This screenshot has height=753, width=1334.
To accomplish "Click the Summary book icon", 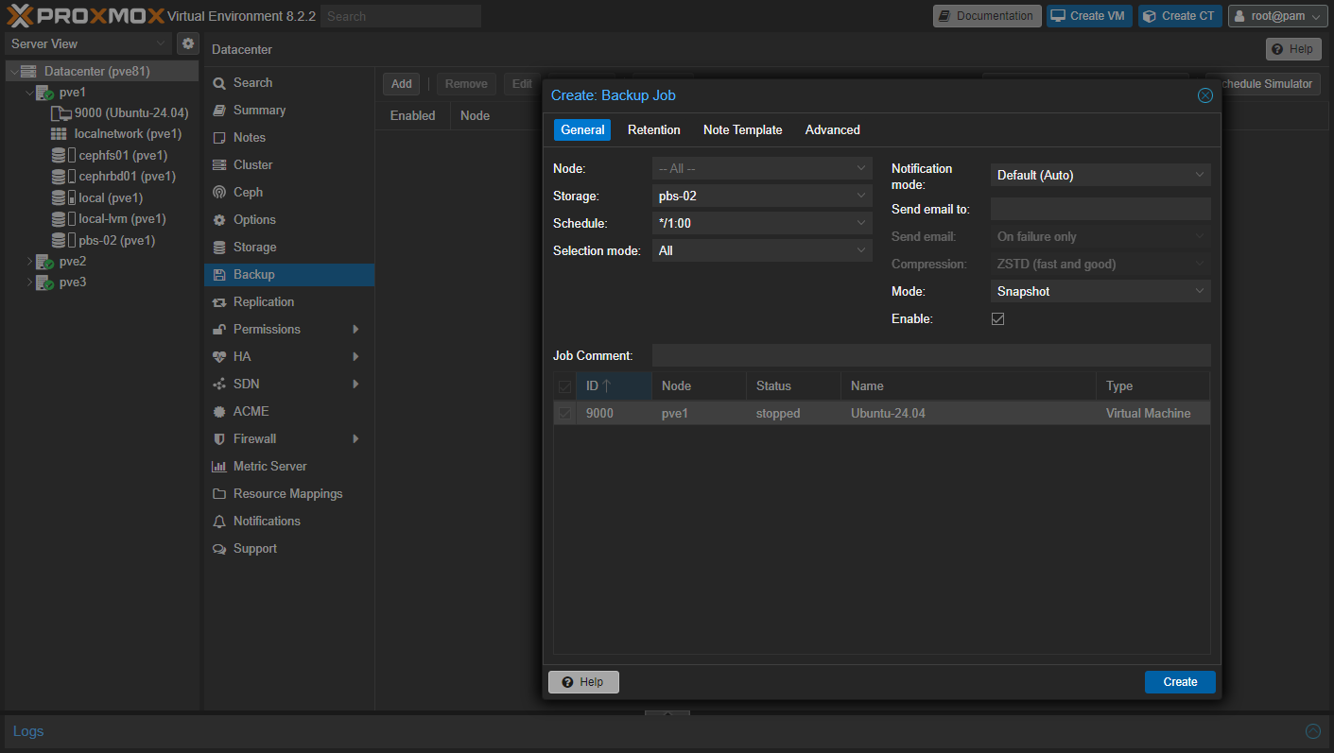I will [x=219, y=111].
